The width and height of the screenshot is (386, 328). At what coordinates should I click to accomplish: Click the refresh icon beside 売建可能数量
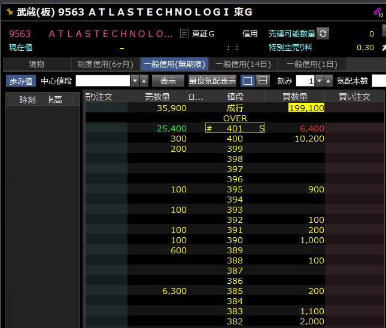click(x=323, y=33)
